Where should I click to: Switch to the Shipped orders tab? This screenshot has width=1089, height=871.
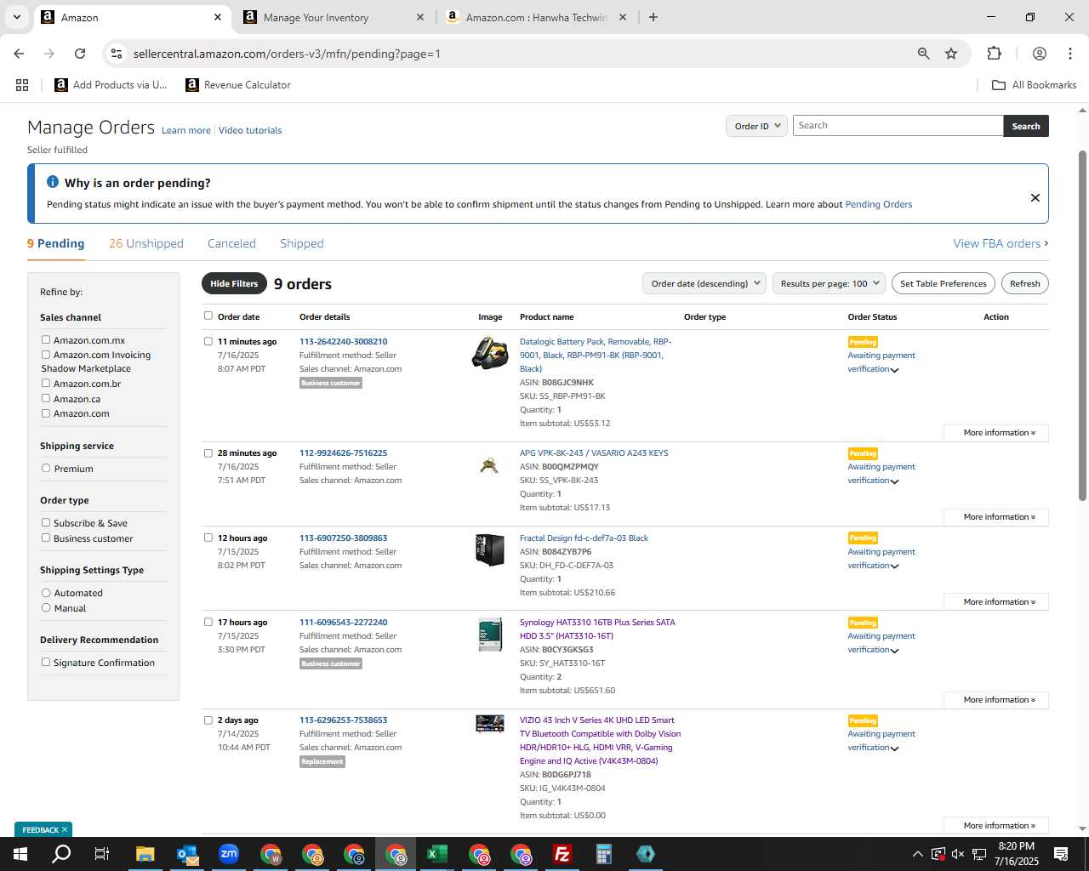[x=302, y=243]
